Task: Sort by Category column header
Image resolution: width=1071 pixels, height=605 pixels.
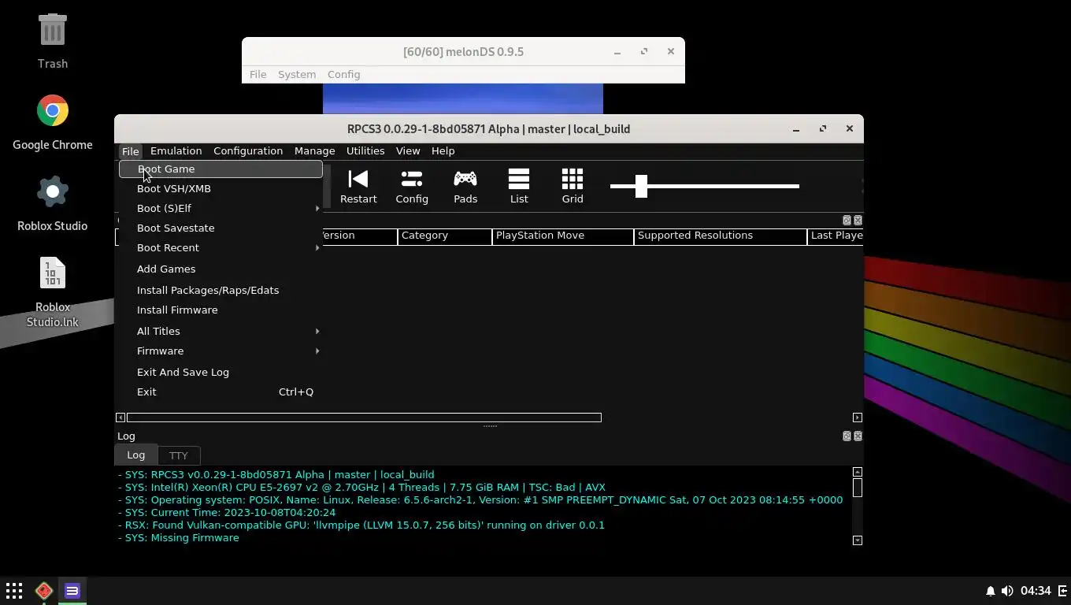Action: 445,236
